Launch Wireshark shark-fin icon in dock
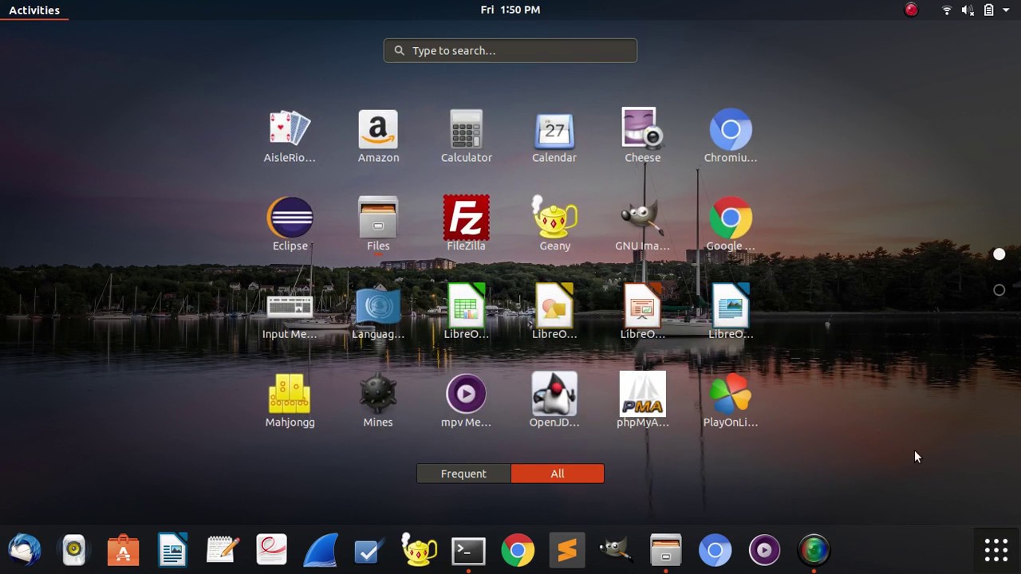 click(321, 550)
